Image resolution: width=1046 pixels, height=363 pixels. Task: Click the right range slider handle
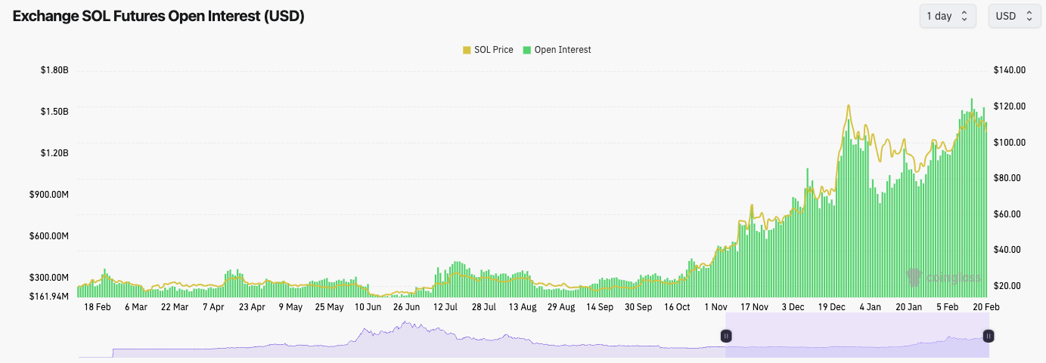(989, 336)
